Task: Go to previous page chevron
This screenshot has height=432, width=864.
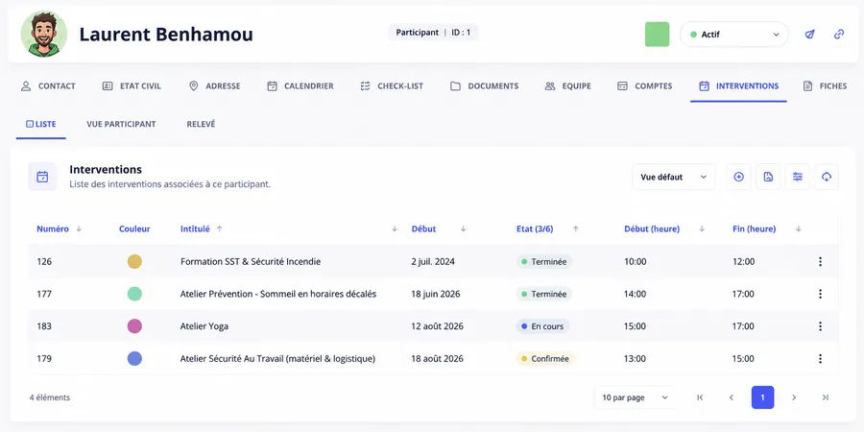Action: pyautogui.click(x=732, y=397)
